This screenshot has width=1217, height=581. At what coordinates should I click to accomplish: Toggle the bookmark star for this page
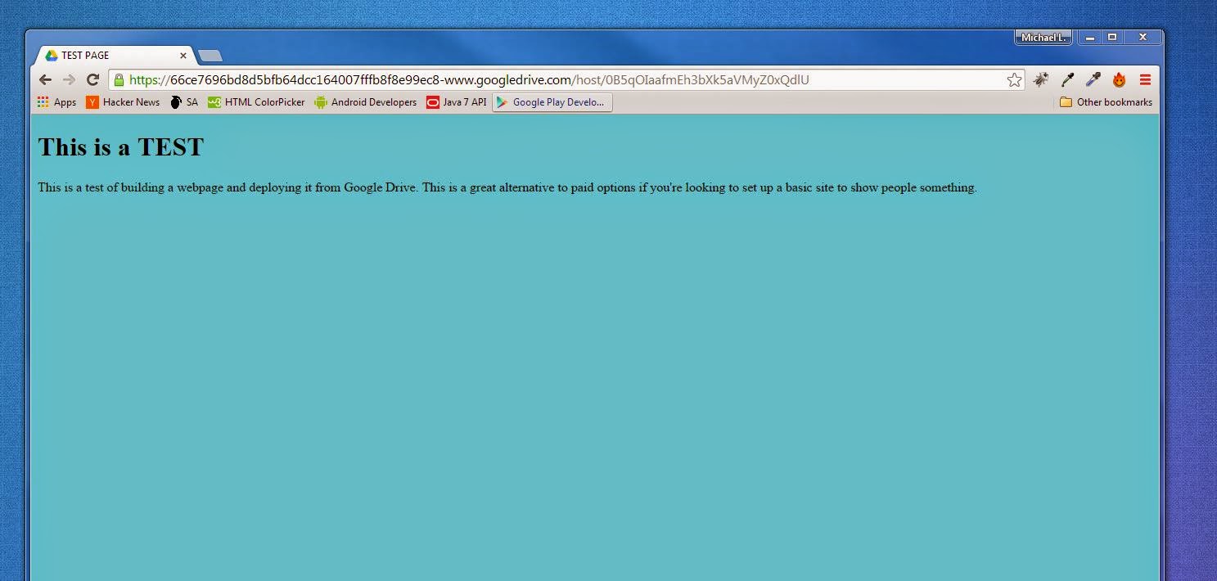(x=1014, y=79)
